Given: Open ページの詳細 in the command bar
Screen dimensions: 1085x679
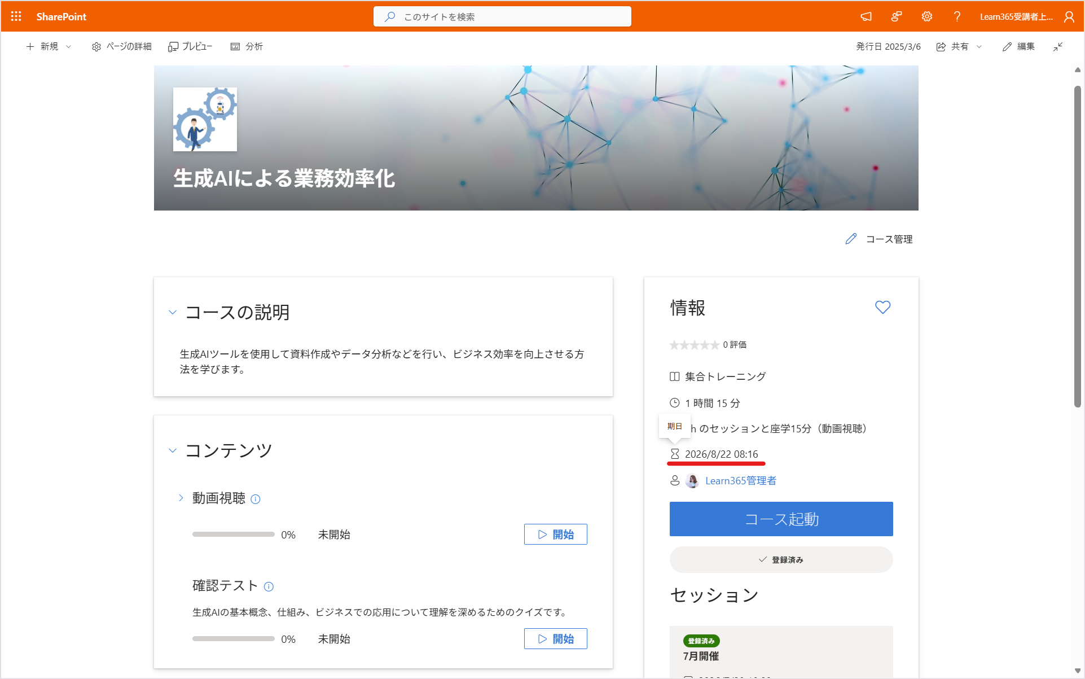Looking at the screenshot, I should [122, 46].
